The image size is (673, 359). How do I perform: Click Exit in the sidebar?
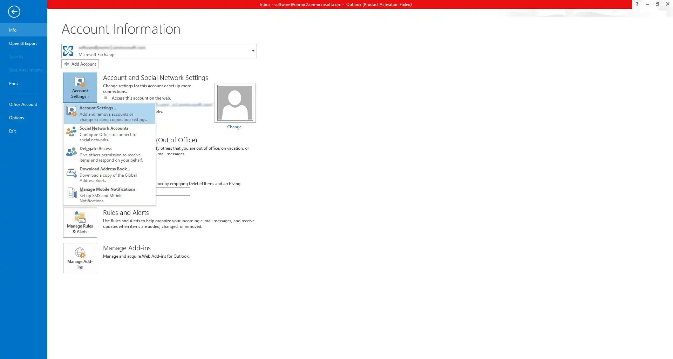[23, 131]
